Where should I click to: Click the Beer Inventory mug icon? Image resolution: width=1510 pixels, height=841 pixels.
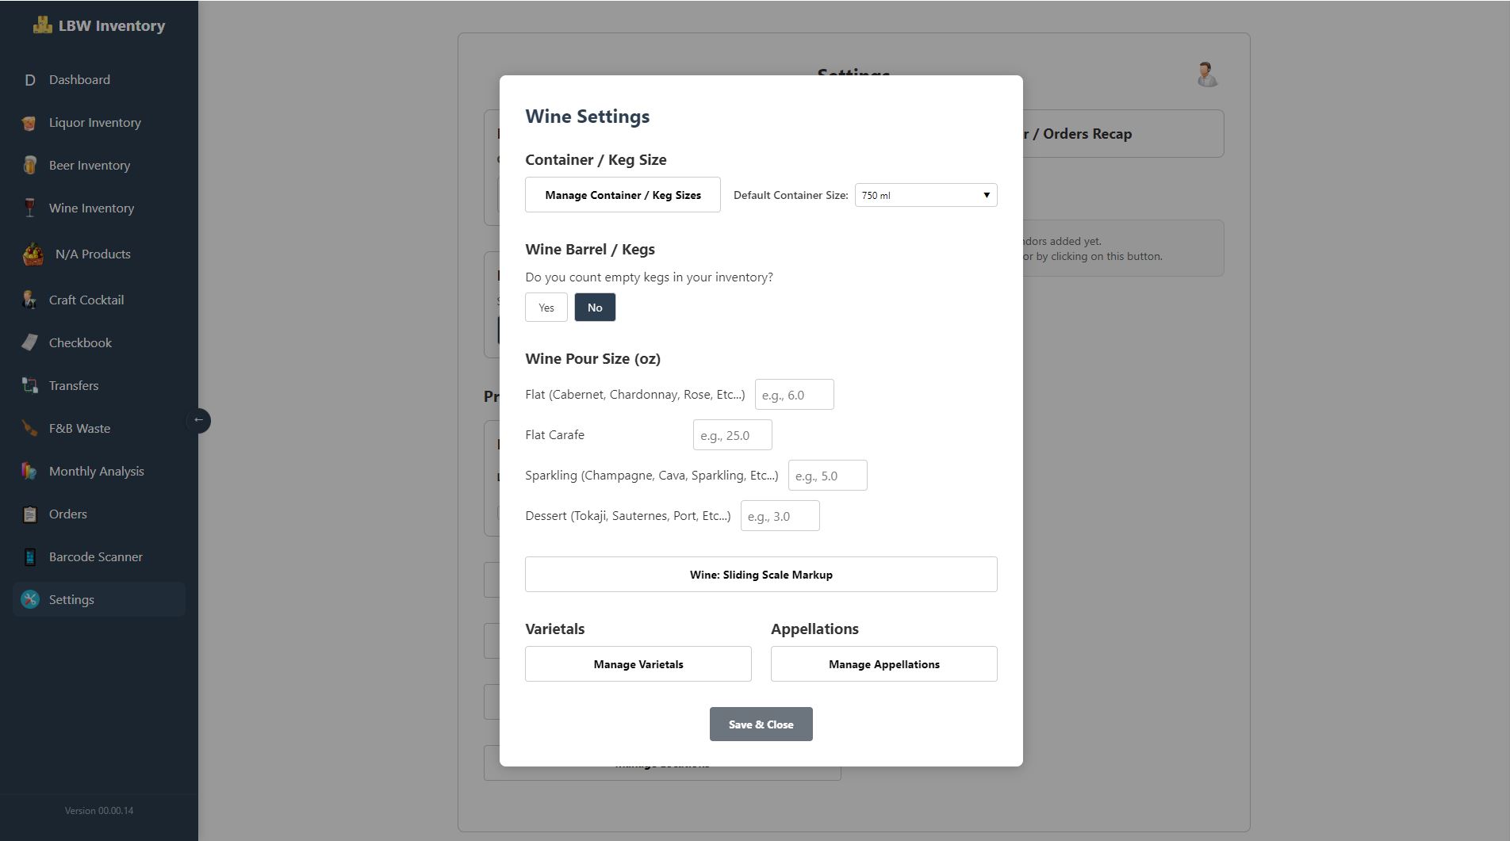[x=29, y=166]
